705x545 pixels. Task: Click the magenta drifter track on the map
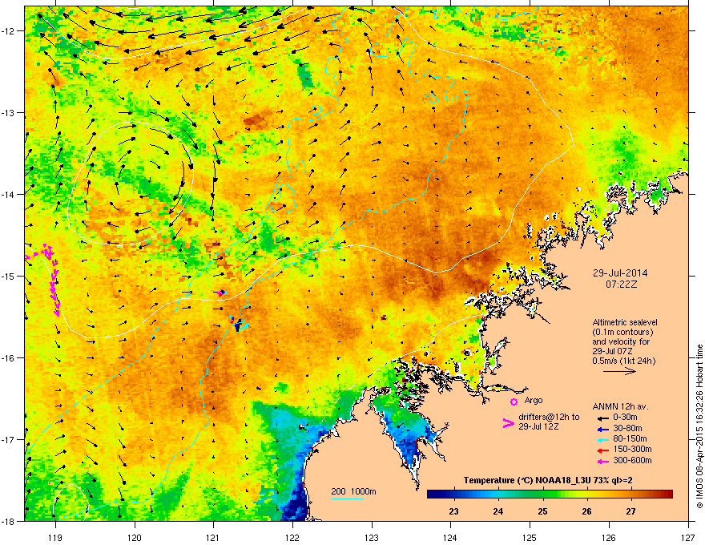pyautogui.click(x=51, y=279)
